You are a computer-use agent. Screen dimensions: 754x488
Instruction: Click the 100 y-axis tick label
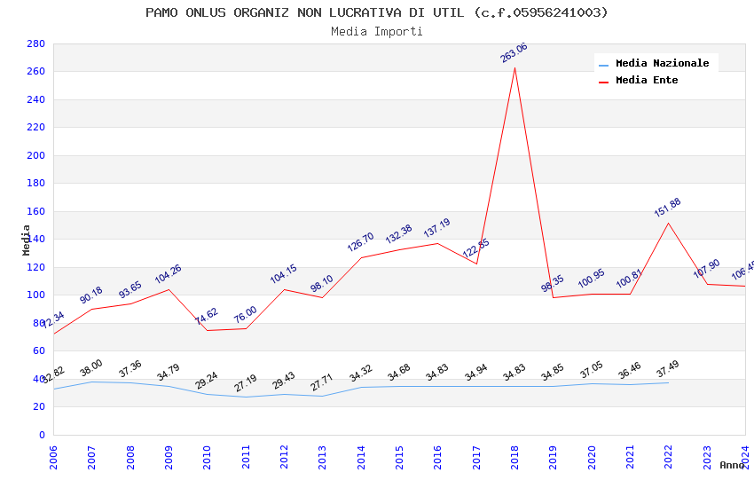[35, 295]
